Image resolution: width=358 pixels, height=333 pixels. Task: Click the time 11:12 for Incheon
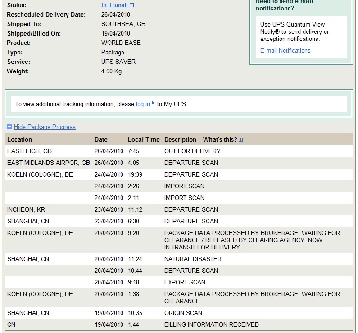135,209
